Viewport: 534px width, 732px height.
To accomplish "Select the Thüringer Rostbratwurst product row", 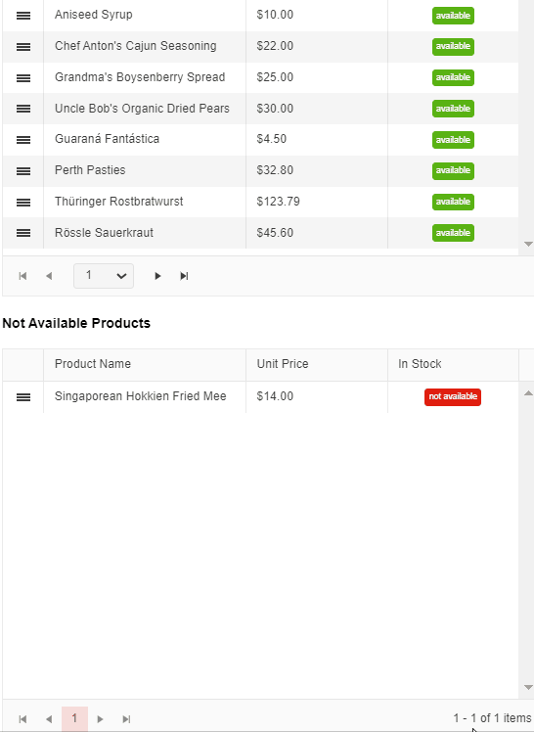I will point(260,203).
